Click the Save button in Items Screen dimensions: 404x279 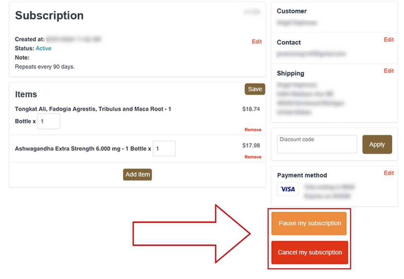pyautogui.click(x=255, y=89)
